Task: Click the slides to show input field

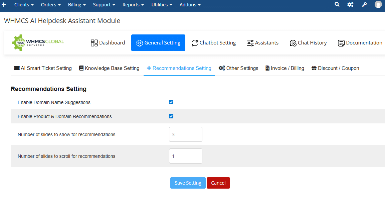Action: tap(185, 134)
